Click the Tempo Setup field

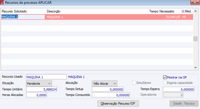click(x=108, y=89)
